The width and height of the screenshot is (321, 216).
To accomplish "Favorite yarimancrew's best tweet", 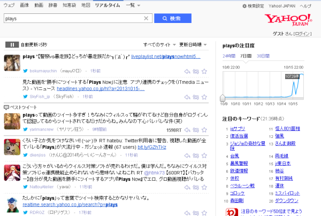I will (204, 130).
